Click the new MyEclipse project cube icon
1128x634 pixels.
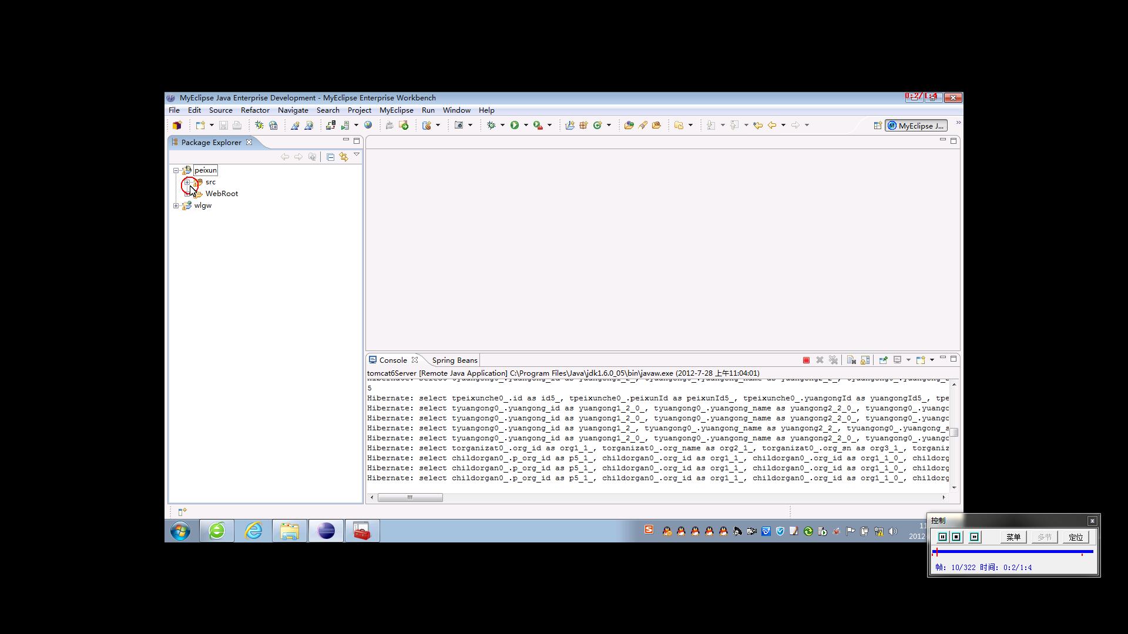coord(177,125)
